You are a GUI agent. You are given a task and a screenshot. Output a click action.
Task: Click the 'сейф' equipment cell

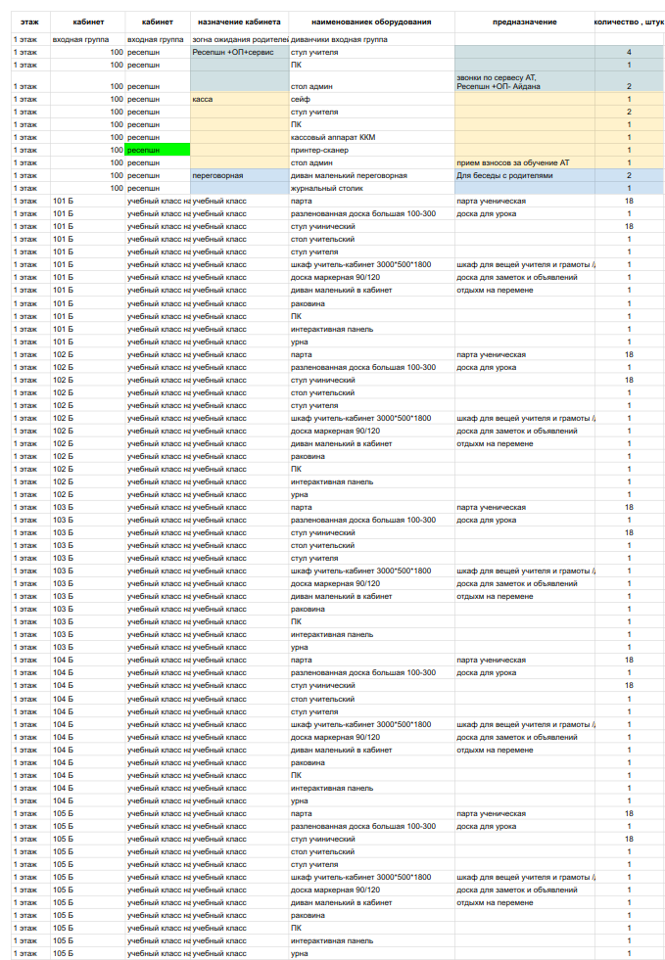pos(371,99)
